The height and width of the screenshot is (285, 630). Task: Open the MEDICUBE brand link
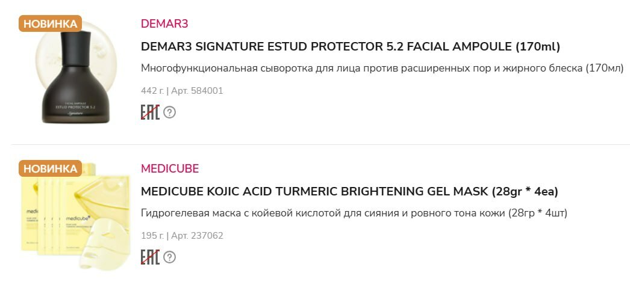tap(170, 168)
